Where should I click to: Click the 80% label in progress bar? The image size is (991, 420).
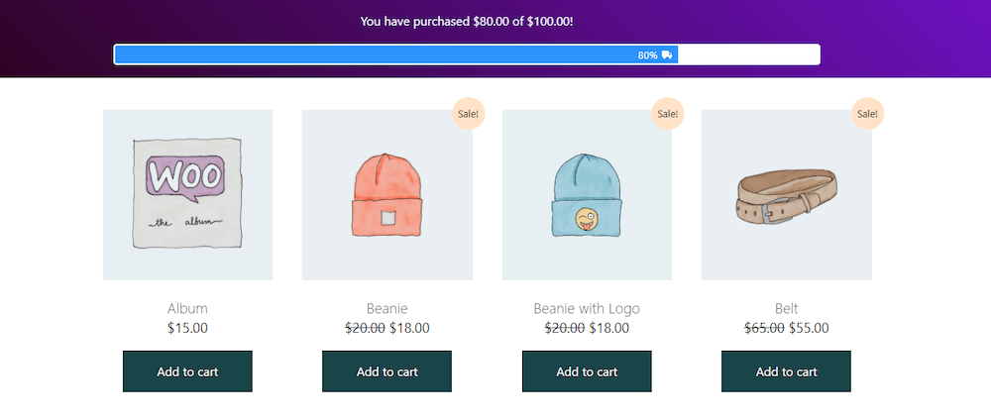click(x=647, y=55)
